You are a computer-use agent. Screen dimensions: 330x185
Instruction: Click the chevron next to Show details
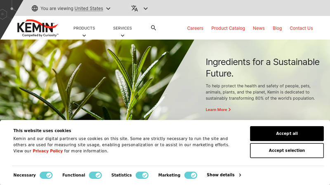(x=240, y=175)
